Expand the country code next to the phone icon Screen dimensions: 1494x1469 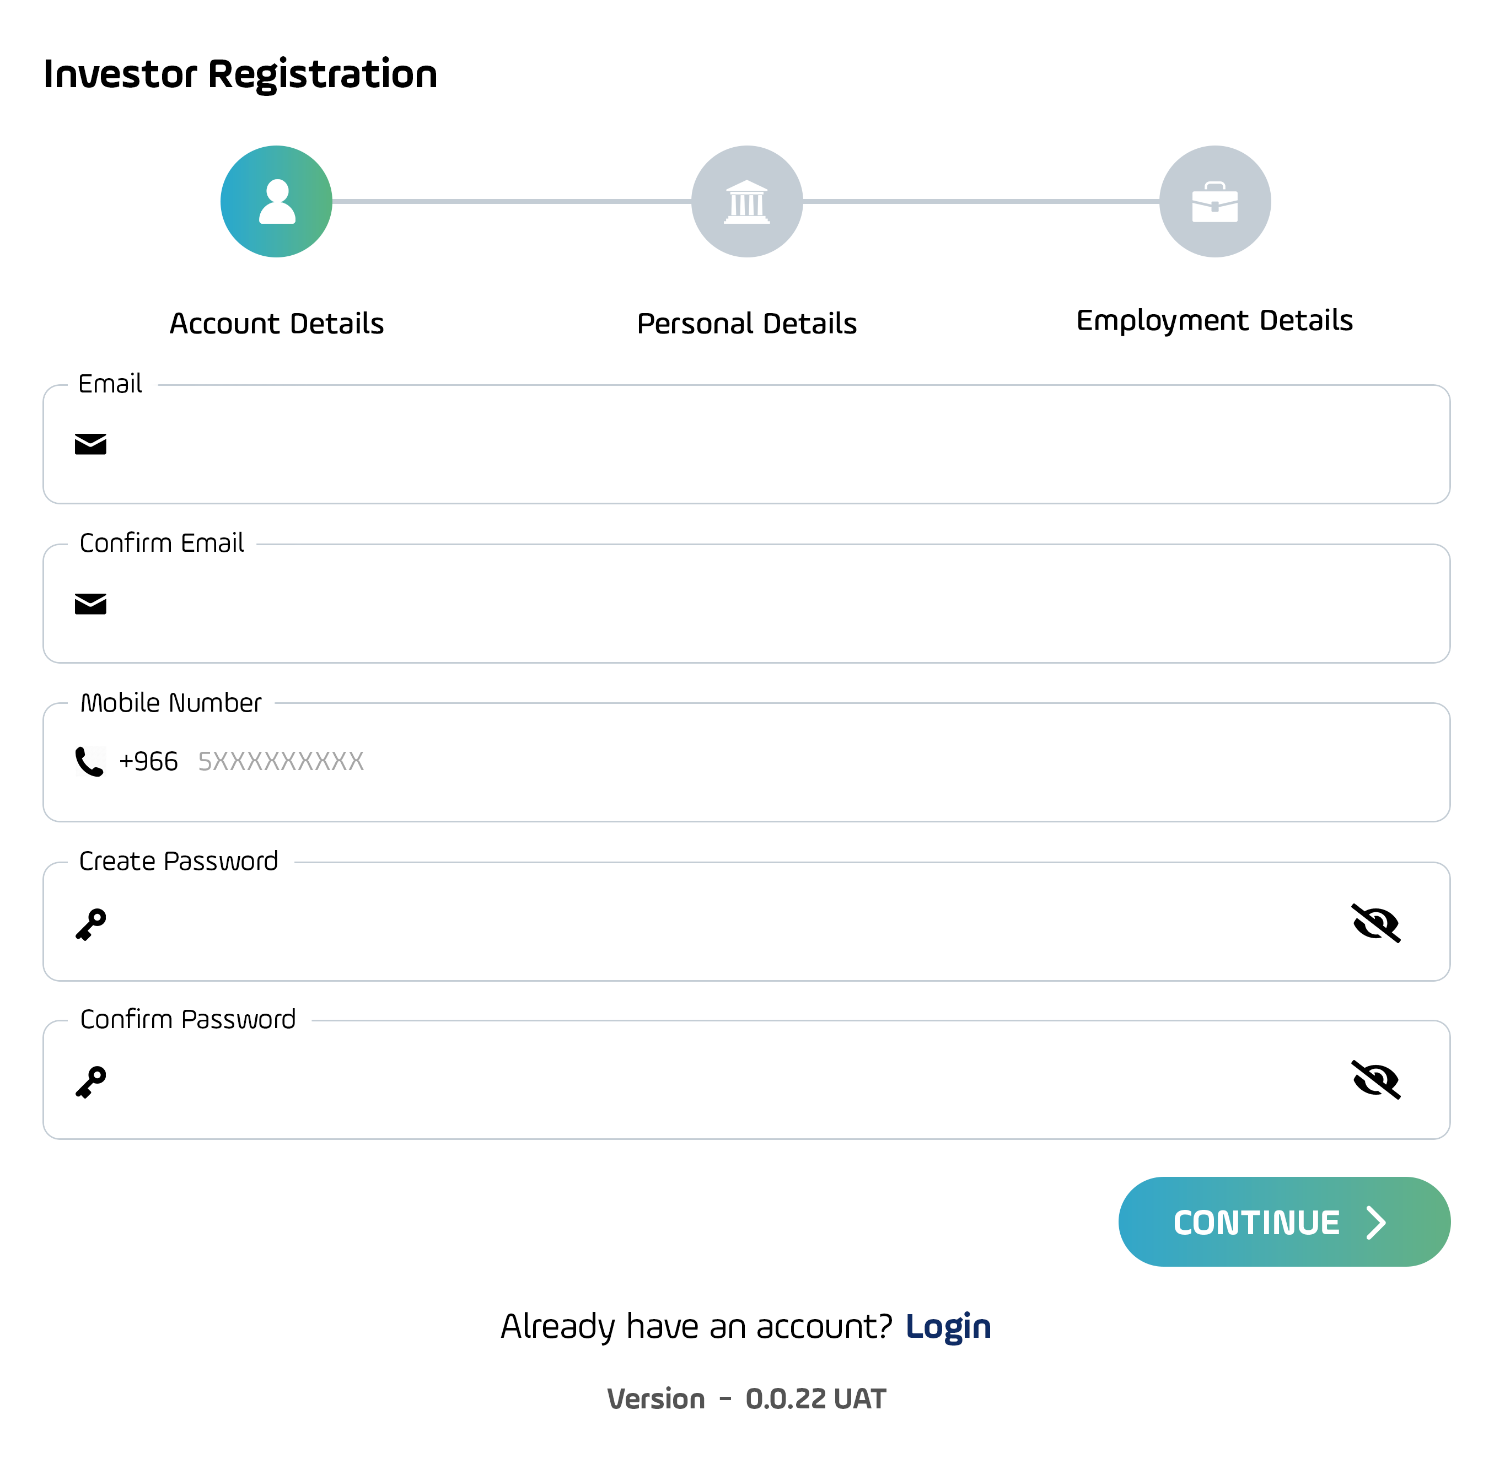pos(148,761)
